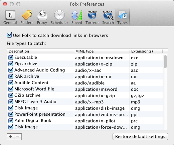Open the General preferences pane icon
174x145 pixels.
coord(10,15)
